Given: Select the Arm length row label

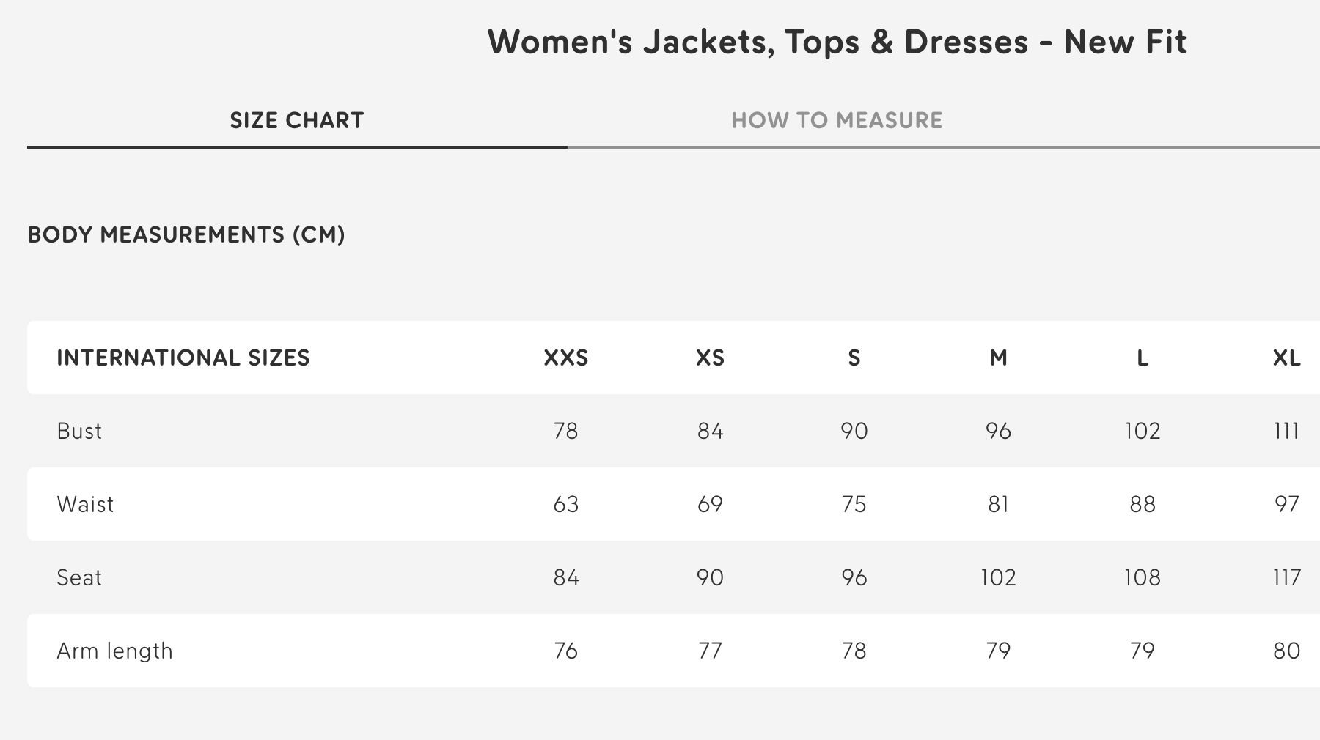Looking at the screenshot, I should pyautogui.click(x=115, y=650).
